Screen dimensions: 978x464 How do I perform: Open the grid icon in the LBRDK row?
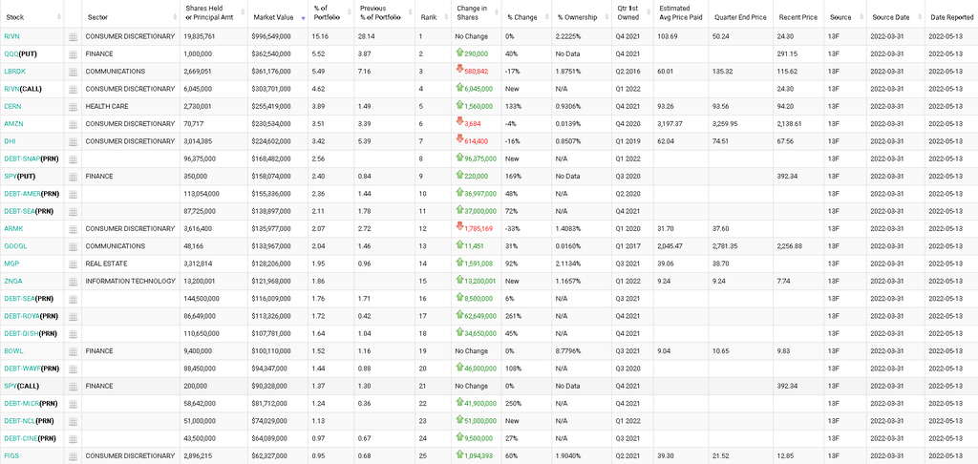click(73, 73)
